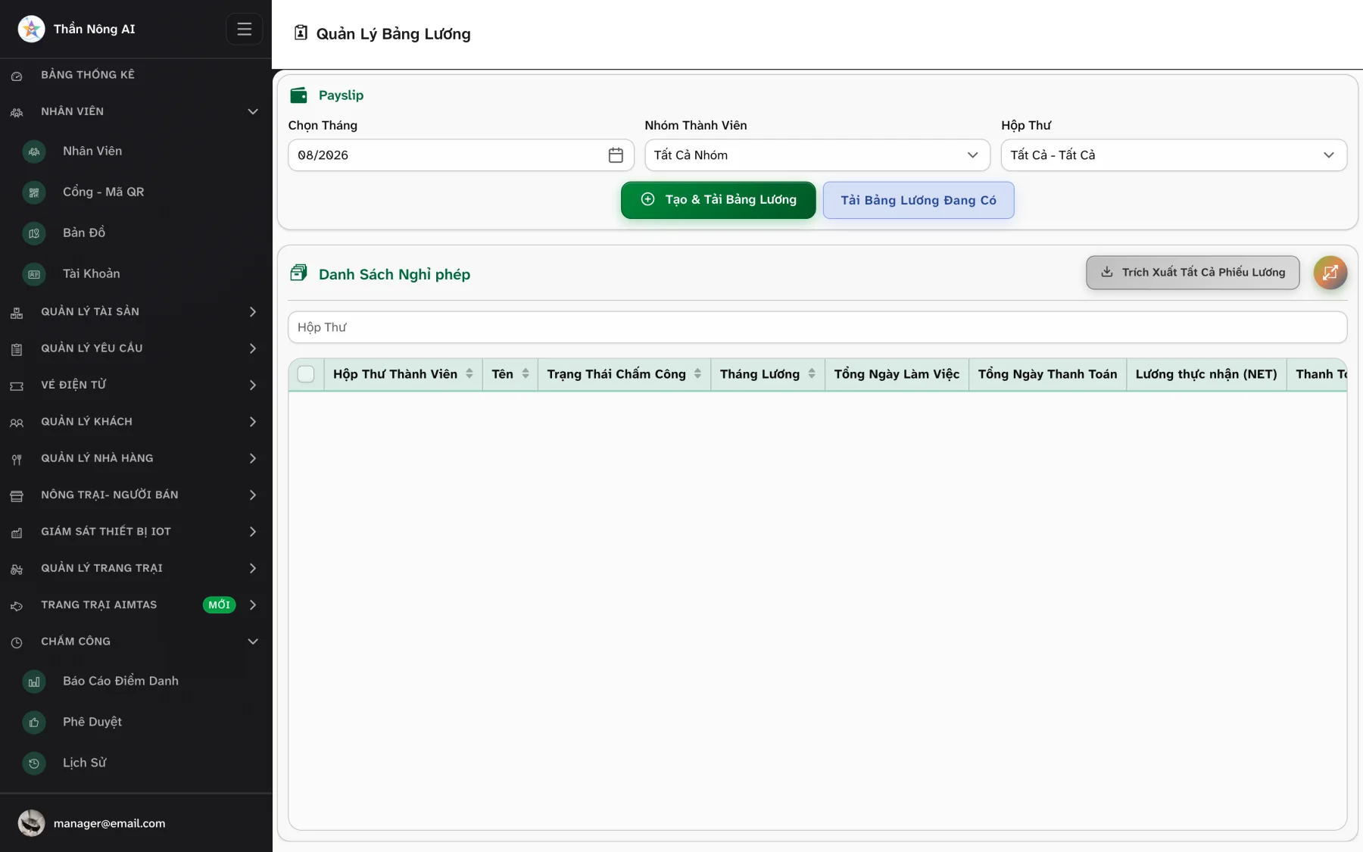Sort by Tháng Lương column
Viewport: 1363px width, 852px height.
pyautogui.click(x=812, y=373)
